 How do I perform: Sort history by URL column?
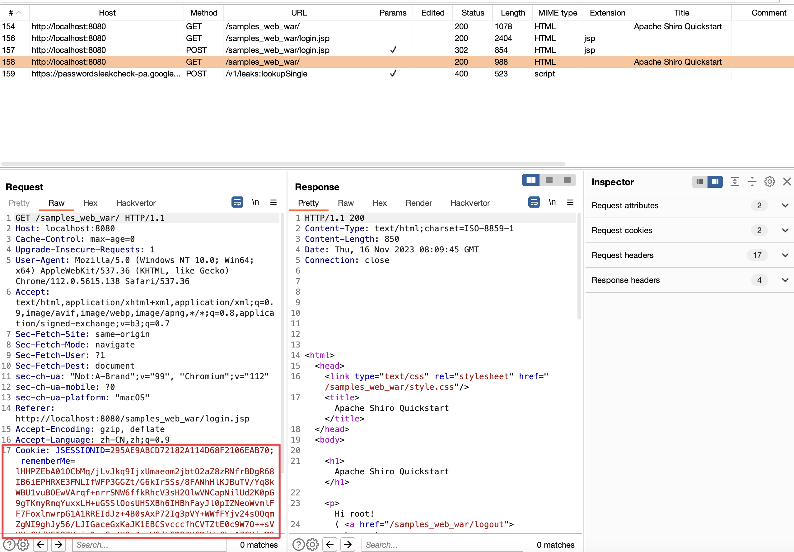click(298, 13)
